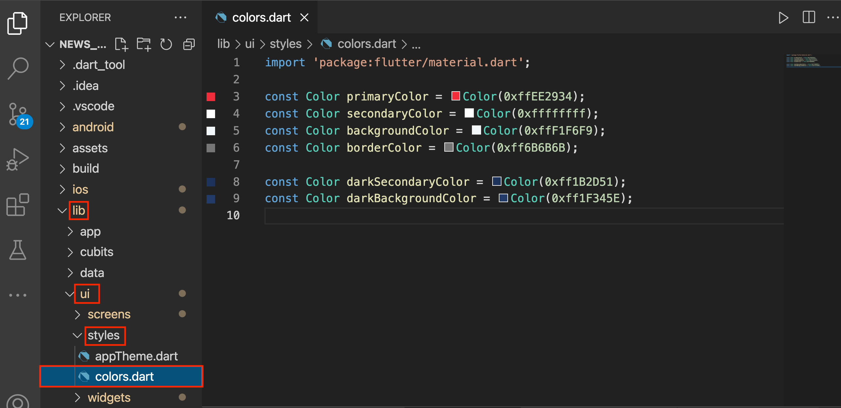Viewport: 841px width, 408px height.
Task: Click styles in the breadcrumb path
Action: (x=285, y=44)
